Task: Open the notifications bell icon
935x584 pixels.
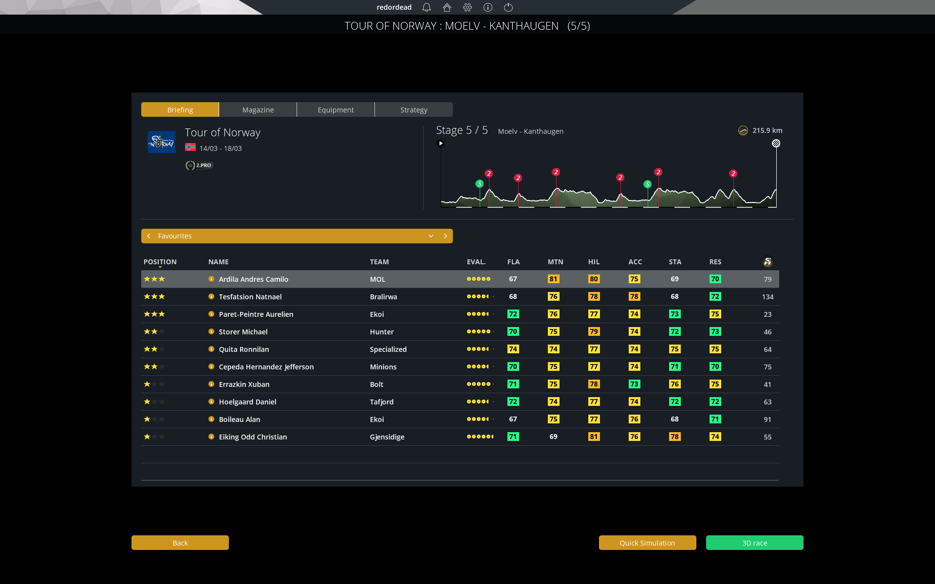Action: pos(427,7)
